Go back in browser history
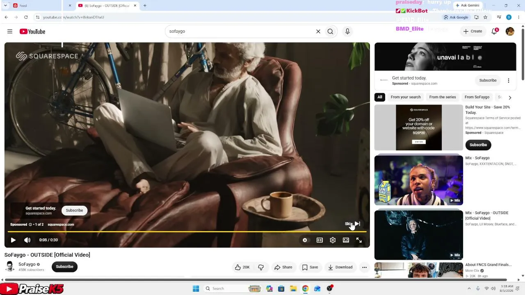This screenshot has width=525, height=295. (x=6, y=17)
